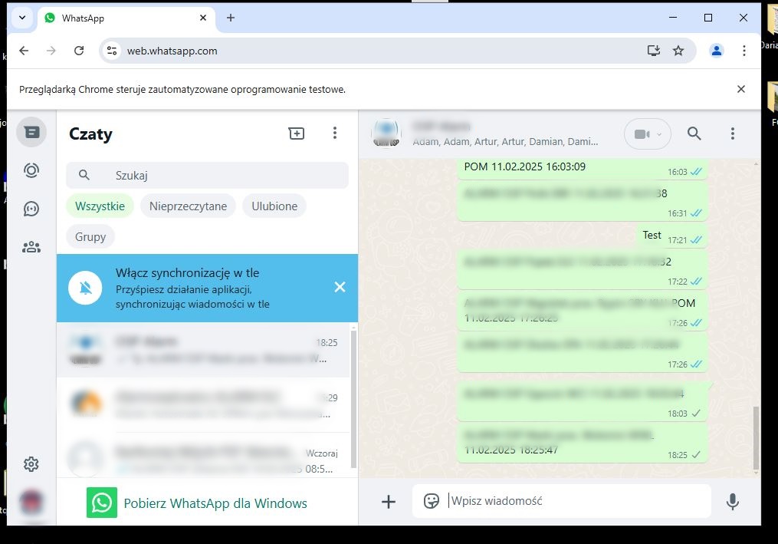Click message POM 11.02.2025 16:03:09

point(583,170)
